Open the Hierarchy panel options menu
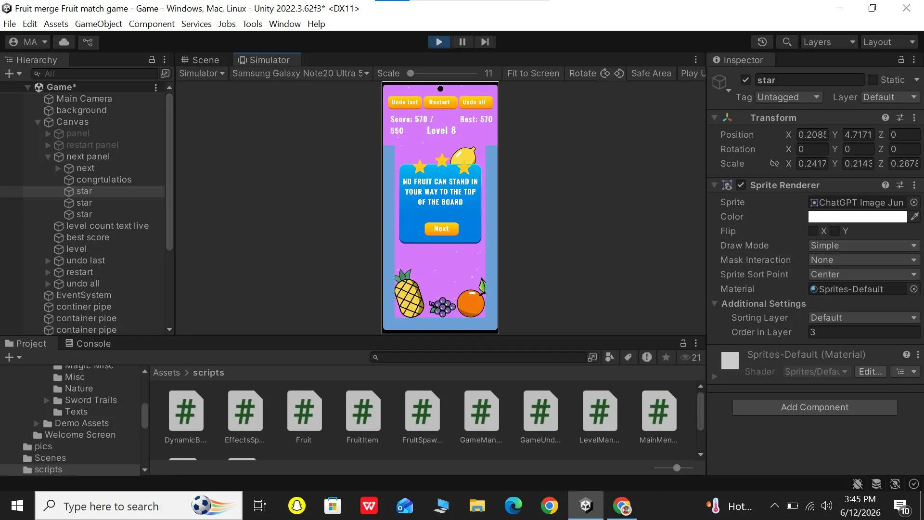The height and width of the screenshot is (520, 924). coord(165,60)
